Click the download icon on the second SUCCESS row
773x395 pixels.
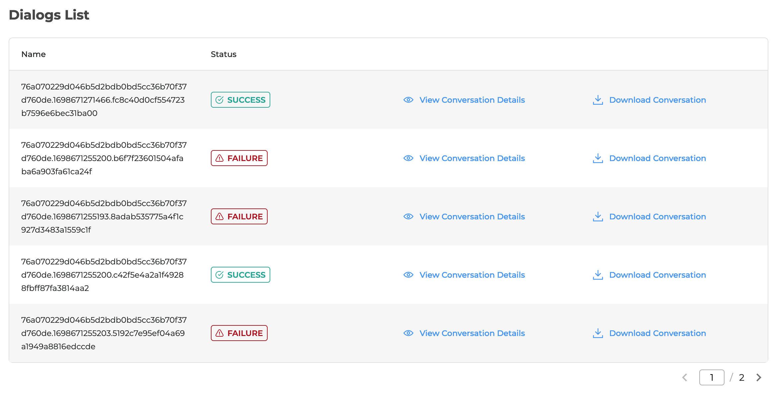coord(598,275)
